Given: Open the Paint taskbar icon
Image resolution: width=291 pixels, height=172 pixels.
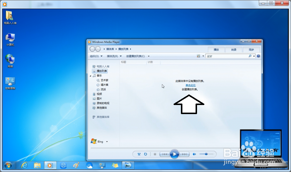Looking at the screenshot, I should pos(76,165).
